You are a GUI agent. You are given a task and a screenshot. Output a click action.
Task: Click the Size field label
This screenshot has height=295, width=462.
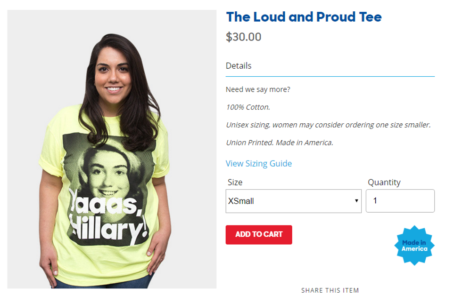point(235,183)
